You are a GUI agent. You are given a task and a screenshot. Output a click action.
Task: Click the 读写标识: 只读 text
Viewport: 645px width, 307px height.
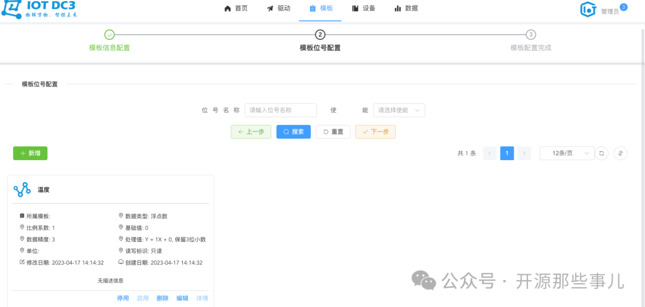tap(143, 251)
